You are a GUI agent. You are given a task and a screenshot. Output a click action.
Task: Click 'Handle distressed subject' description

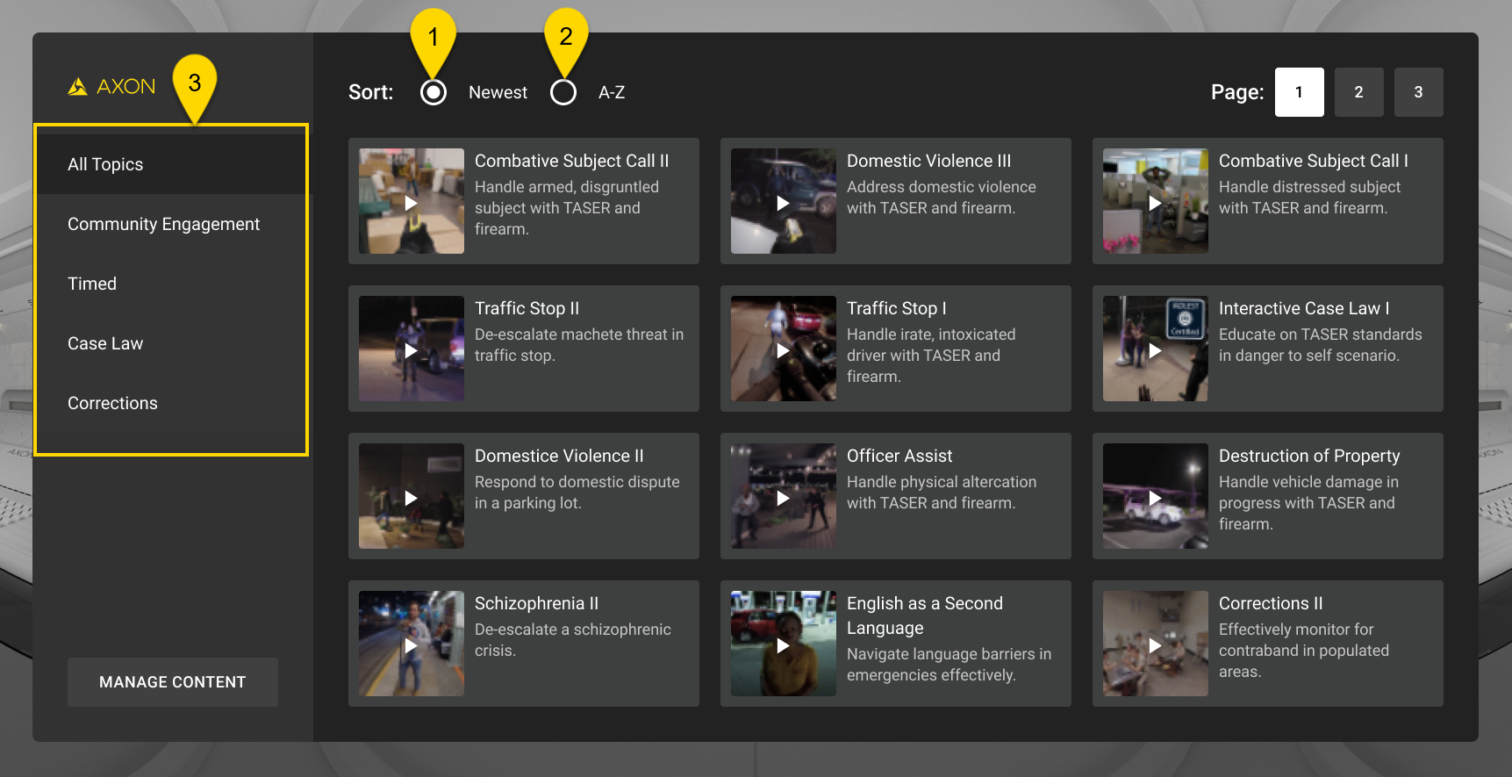[1309, 198]
